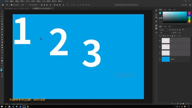Click the share icon top right
The image size is (192, 108).
point(190,5)
